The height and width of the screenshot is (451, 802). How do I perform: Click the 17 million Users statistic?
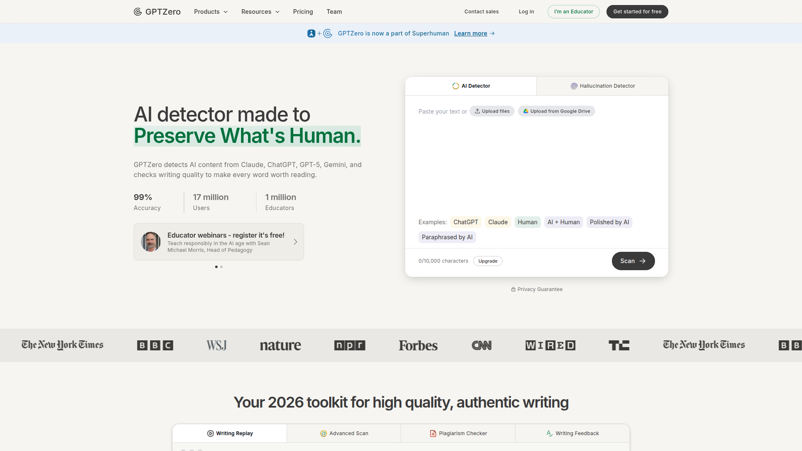tap(211, 202)
